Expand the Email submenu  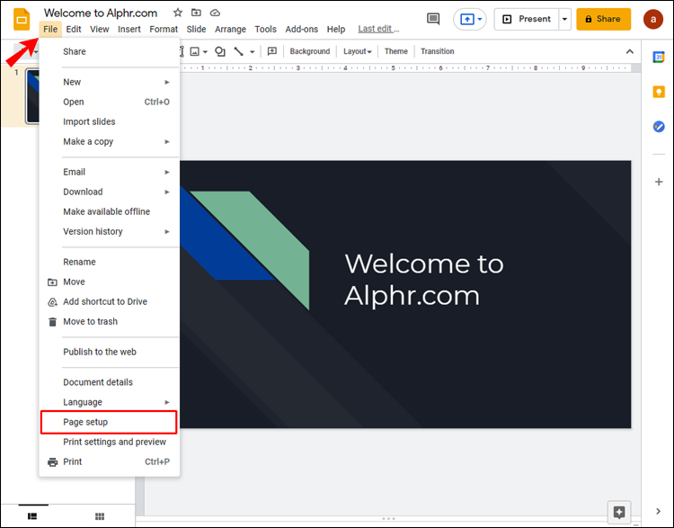tap(167, 172)
